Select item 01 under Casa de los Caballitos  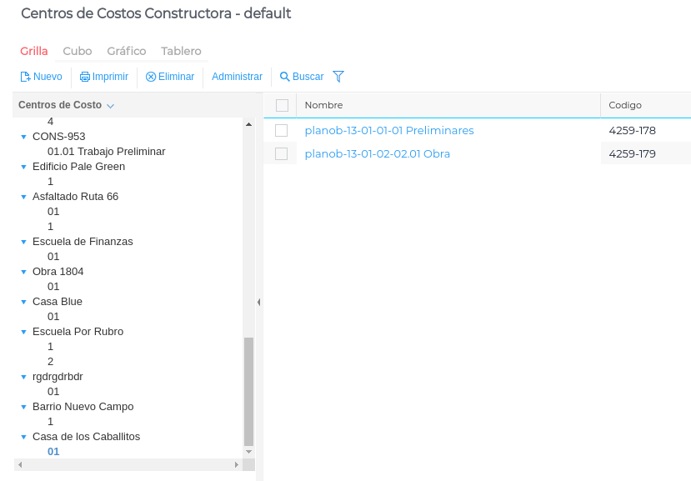pyautogui.click(x=53, y=452)
